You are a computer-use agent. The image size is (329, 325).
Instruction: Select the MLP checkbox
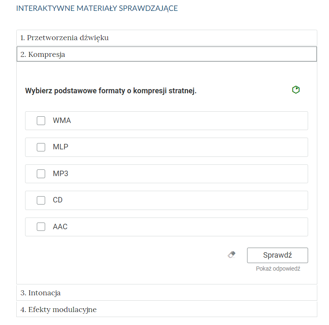pos(41,147)
